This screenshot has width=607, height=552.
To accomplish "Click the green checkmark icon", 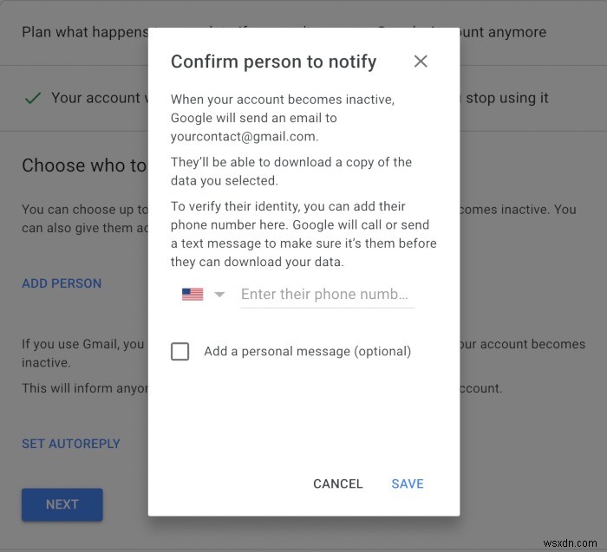I will [33, 98].
